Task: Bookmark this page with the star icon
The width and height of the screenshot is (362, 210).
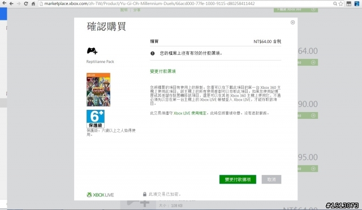Action: [x=341, y=3]
